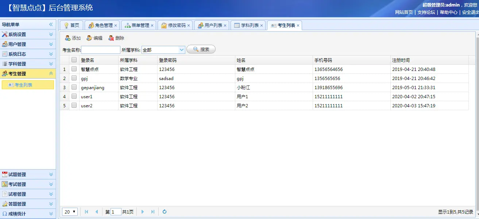Click the 学科管理 list icon
479x219 pixels.
point(5,64)
